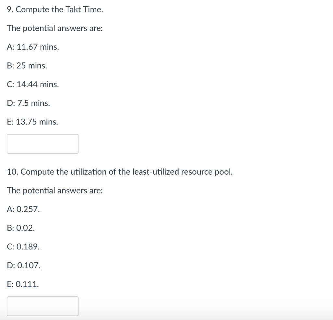This screenshot has height=320, width=333.
Task: Select option B: 0.02
Action: (21, 228)
